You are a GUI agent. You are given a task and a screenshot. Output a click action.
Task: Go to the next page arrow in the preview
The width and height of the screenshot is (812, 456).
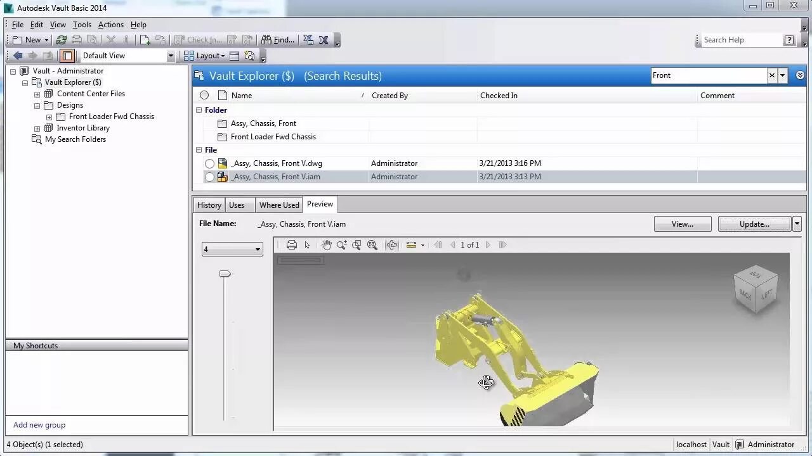(x=488, y=245)
